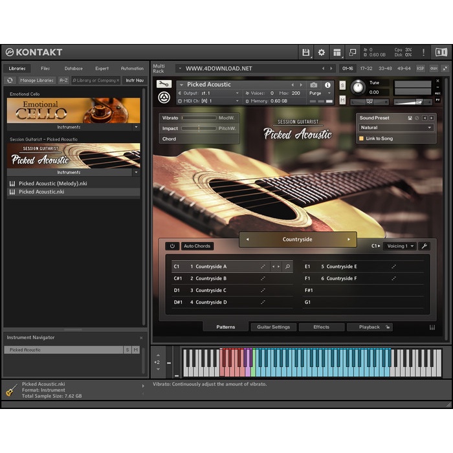
Task: Switch to Guitar Settings tab
Action: click(x=273, y=327)
